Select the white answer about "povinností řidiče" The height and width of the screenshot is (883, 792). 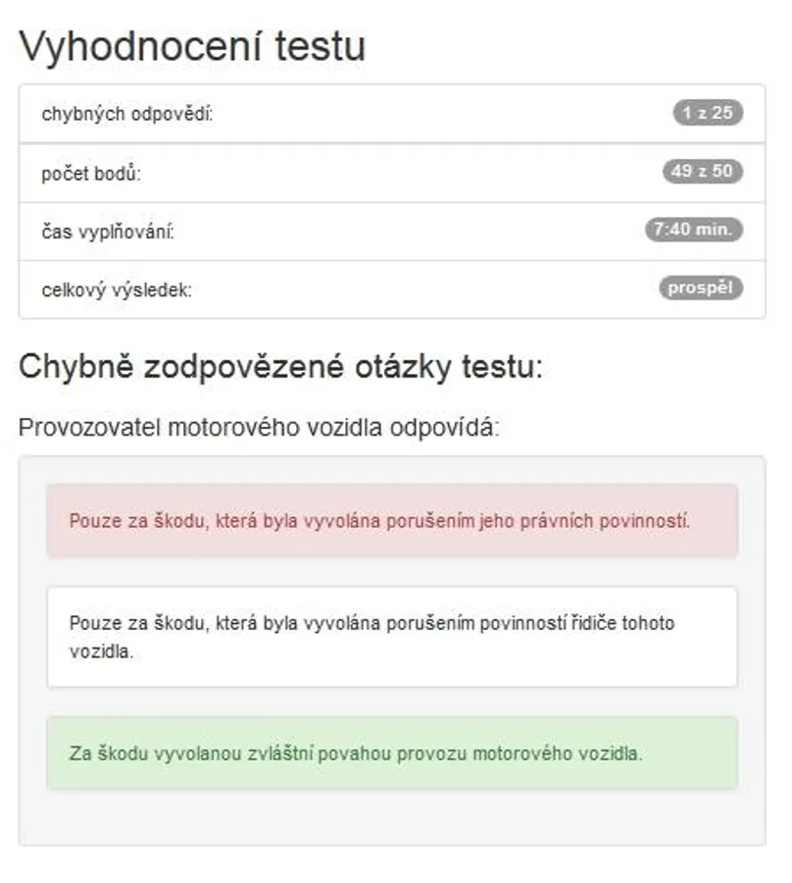(392, 636)
